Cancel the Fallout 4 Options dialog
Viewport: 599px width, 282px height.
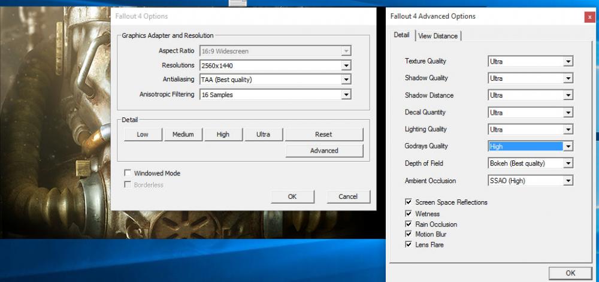click(349, 196)
